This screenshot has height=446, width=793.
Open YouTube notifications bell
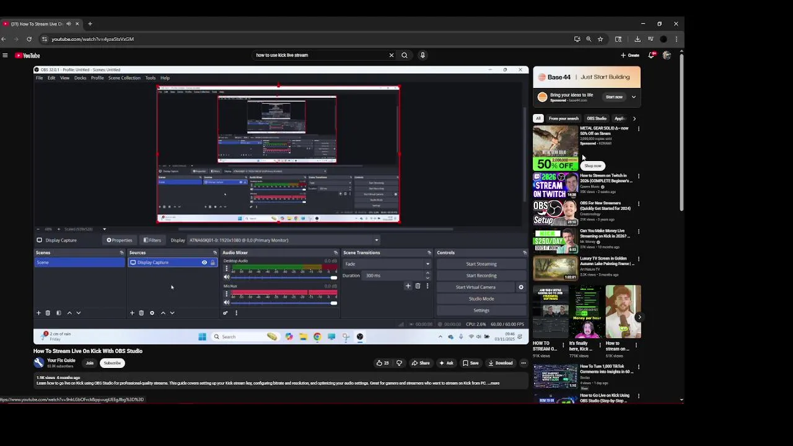point(651,55)
